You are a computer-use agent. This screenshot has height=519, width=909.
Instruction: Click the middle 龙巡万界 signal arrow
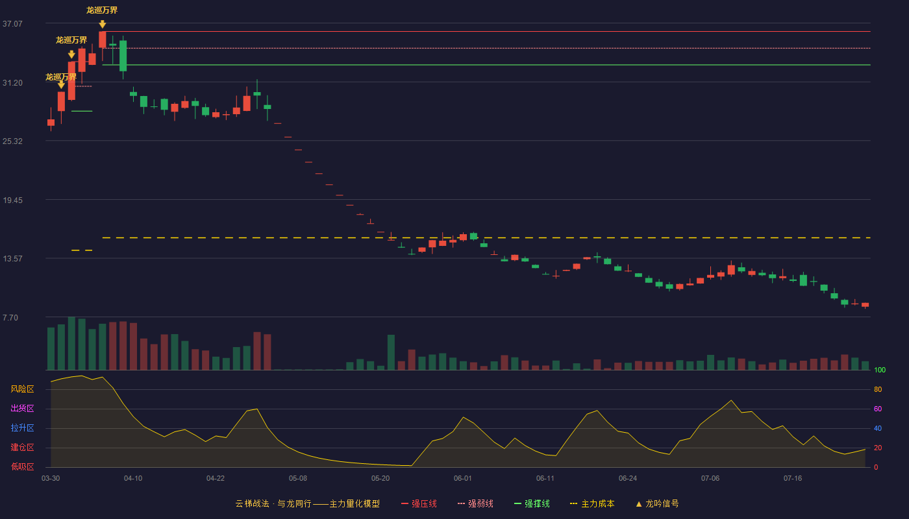click(x=71, y=54)
